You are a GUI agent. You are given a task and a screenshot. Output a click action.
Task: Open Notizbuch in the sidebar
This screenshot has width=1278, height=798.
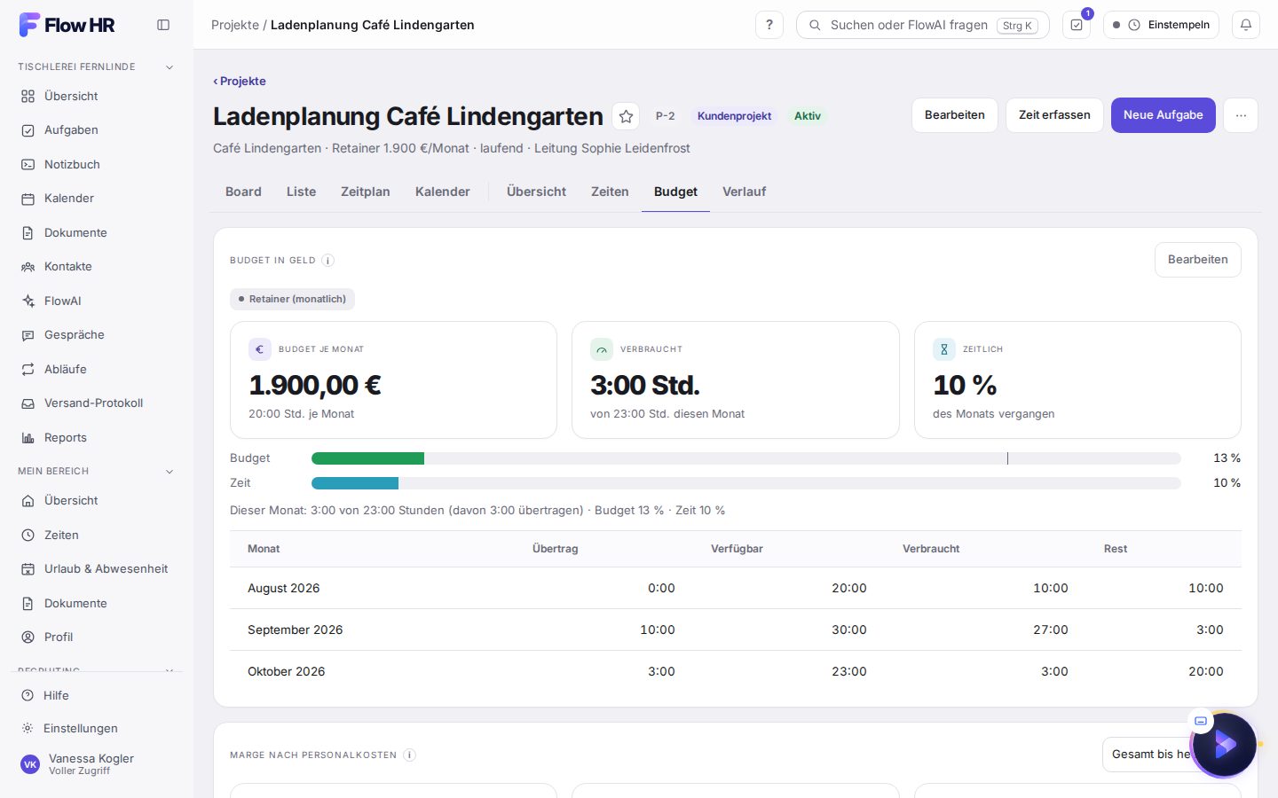(x=97, y=164)
